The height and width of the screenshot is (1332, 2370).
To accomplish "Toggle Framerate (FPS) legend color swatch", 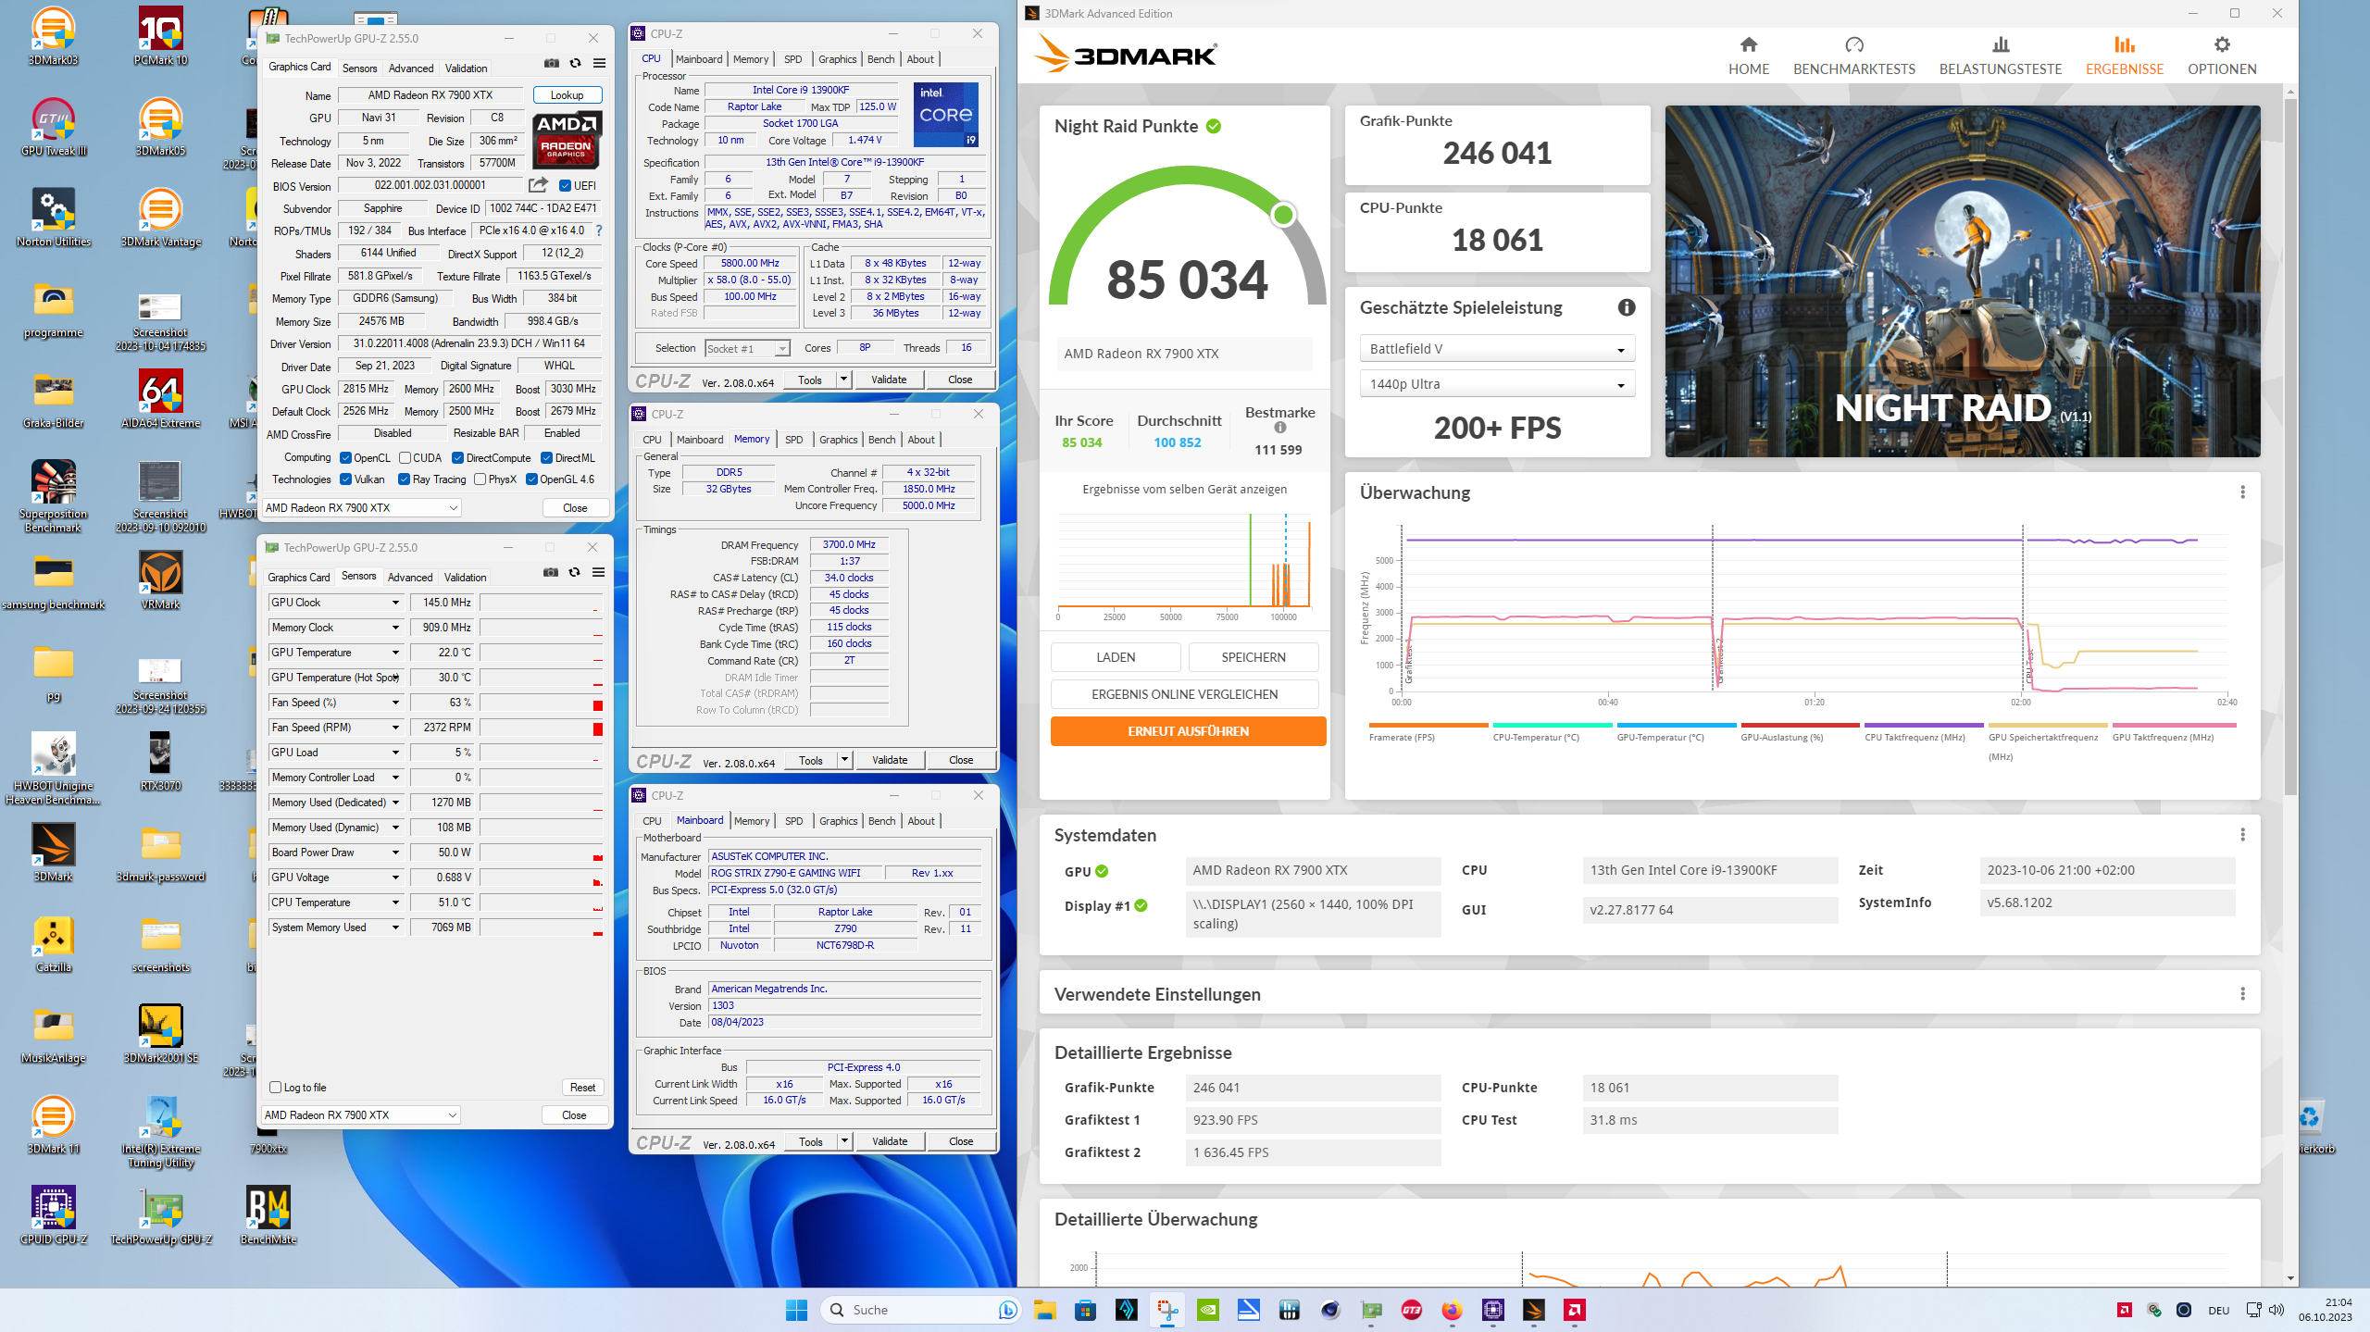I will click(x=1428, y=725).
